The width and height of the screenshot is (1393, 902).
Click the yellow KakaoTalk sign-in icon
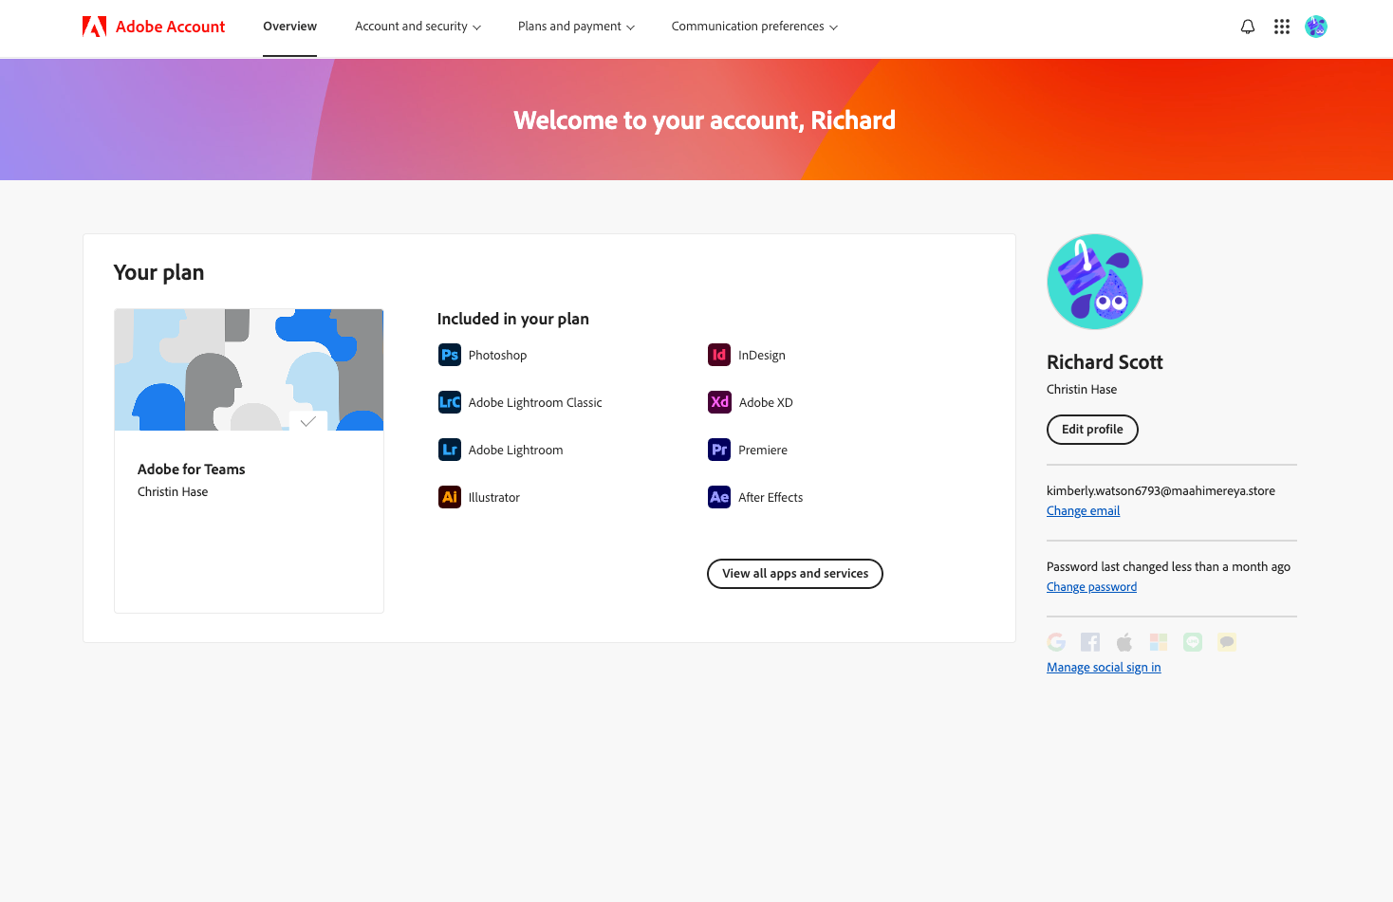point(1227,642)
